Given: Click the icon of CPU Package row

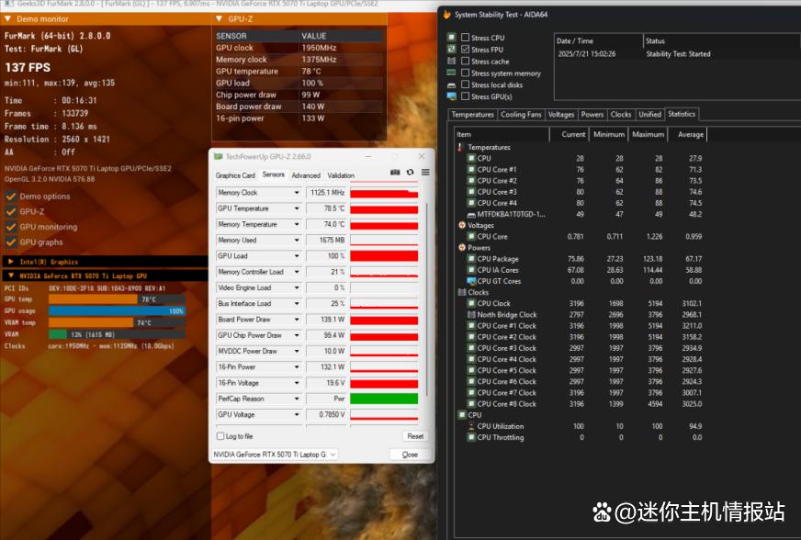Looking at the screenshot, I should 471,259.
